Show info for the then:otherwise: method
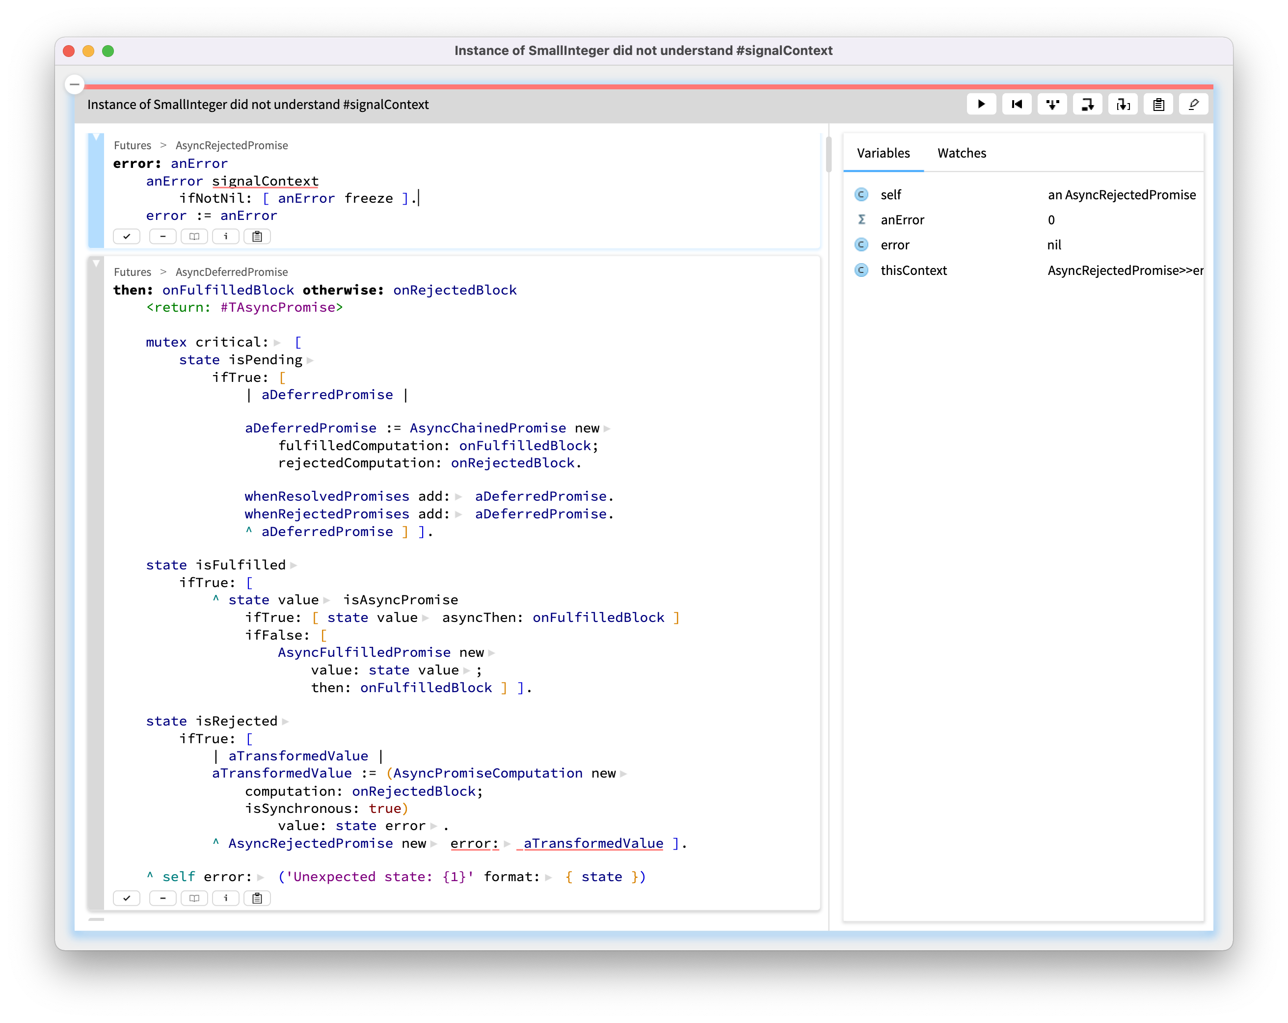This screenshot has height=1023, width=1288. [x=226, y=898]
